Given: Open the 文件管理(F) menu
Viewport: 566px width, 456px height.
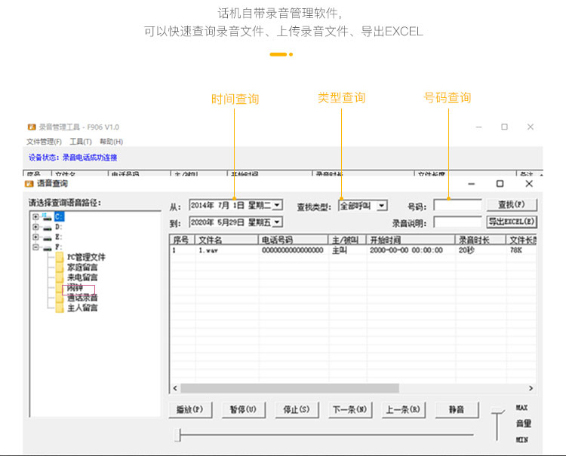Looking at the screenshot, I should (44, 142).
